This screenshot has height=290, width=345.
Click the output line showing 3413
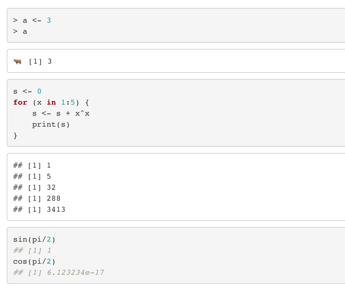(x=39, y=209)
